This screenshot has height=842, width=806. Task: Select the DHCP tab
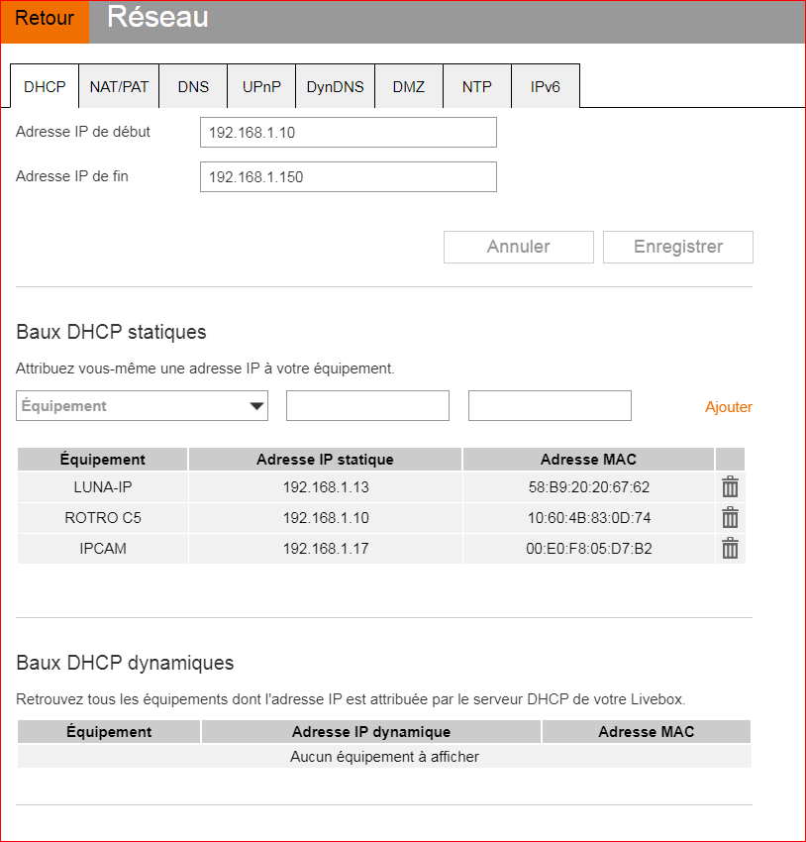(44, 86)
